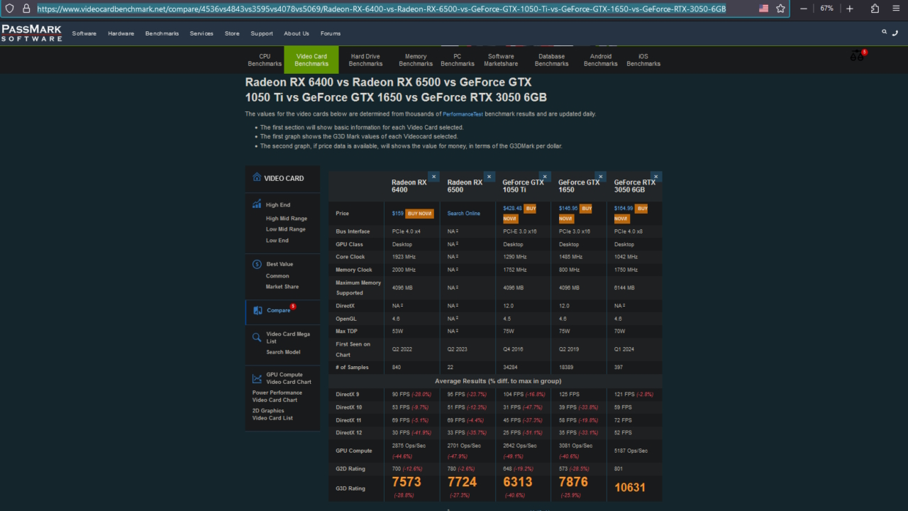Click the shield tracking protection icon
The width and height of the screenshot is (908, 511).
9,9
